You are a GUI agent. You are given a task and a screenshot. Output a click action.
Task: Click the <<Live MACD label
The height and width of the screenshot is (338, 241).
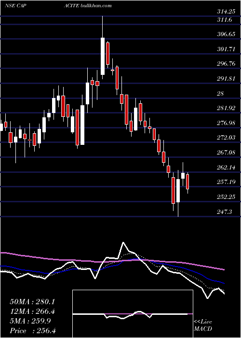click(203, 325)
